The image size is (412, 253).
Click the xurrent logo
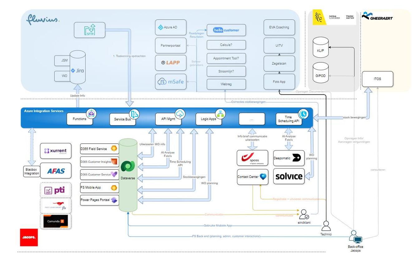click(x=56, y=151)
